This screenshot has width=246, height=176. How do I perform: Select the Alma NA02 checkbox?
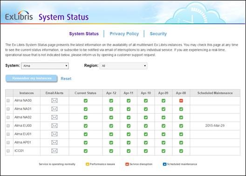pyautogui.click(x=8, y=117)
